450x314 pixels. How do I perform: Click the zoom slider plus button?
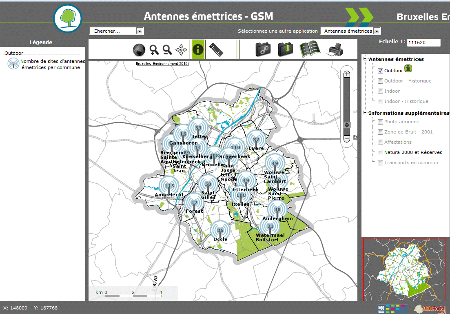pos(347,74)
